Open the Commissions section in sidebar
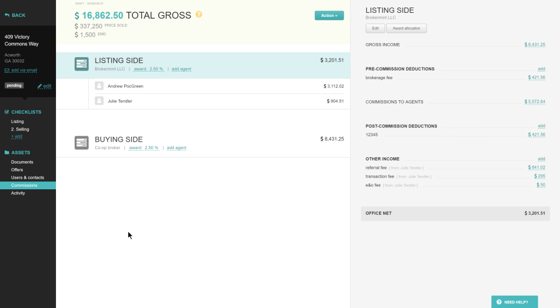 tap(24, 185)
